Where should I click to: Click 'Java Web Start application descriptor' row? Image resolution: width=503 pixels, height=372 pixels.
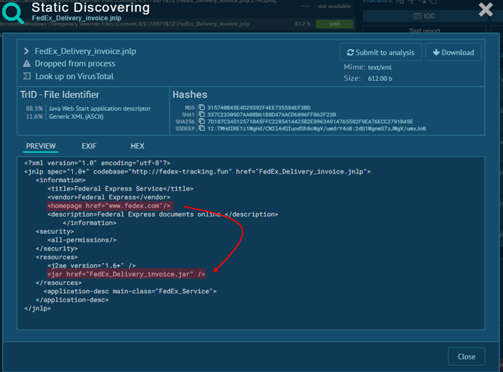(x=88, y=108)
